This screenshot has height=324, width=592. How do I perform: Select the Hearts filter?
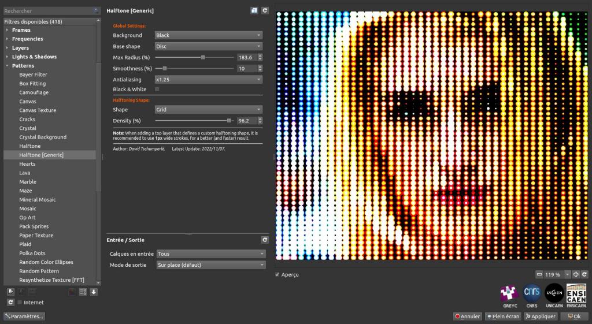27,163
